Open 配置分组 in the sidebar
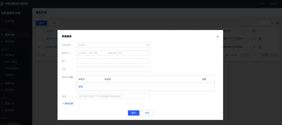The image size is (282, 125). (10, 104)
